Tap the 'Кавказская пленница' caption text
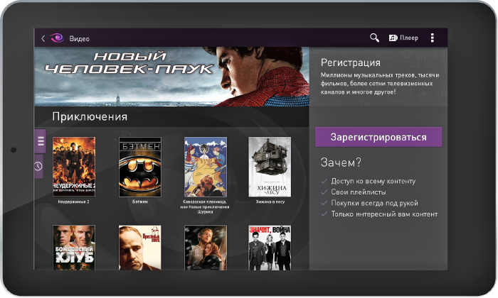 tap(205, 206)
